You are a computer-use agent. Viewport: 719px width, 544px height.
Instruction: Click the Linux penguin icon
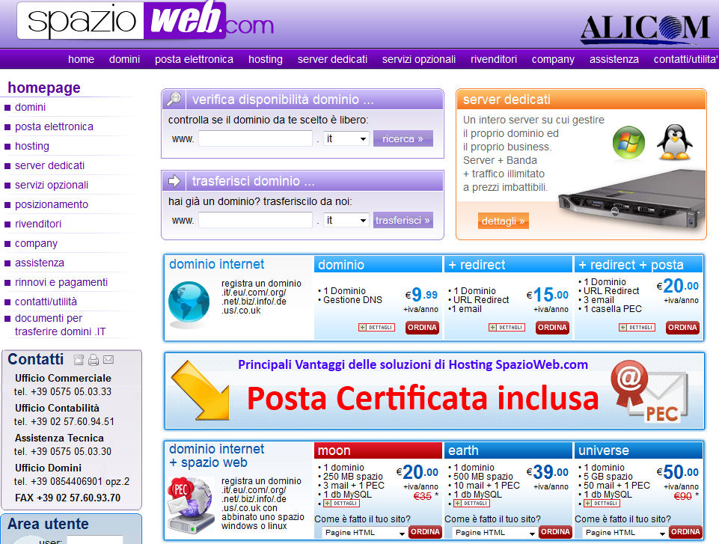click(675, 142)
